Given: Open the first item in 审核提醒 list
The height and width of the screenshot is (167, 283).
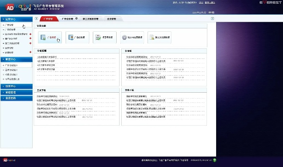Looking at the screenshot, I should click(47, 57).
